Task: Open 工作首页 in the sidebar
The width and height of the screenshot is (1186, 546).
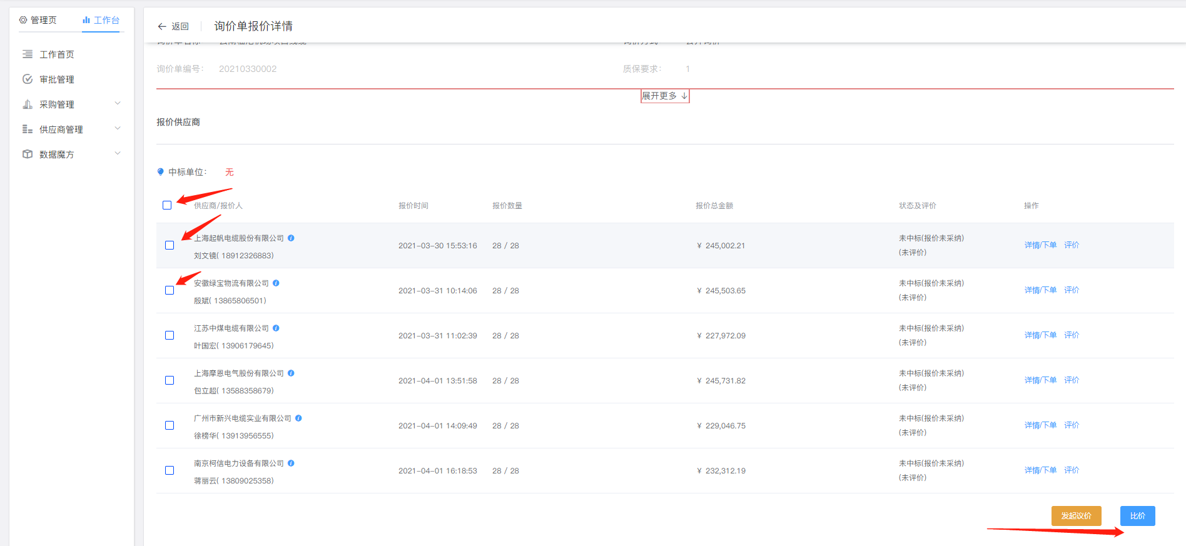Action: tap(56, 54)
